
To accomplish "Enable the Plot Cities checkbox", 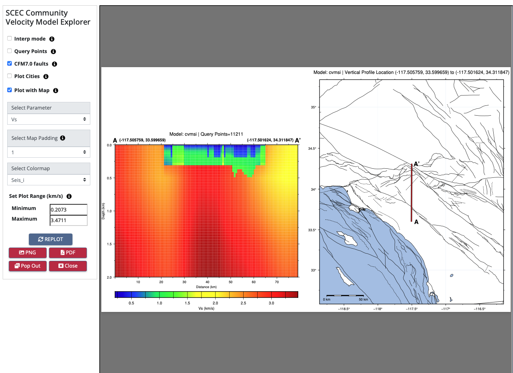I will click(9, 76).
